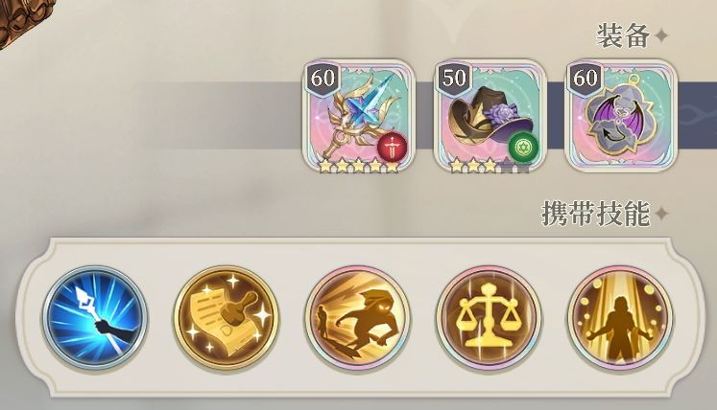
Task: Select the dashing shadow figure skill
Action: [x=358, y=318]
